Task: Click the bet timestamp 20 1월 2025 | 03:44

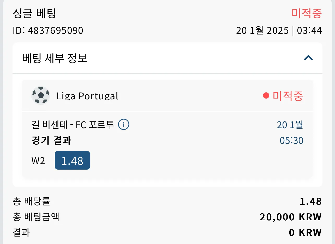Action: click(279, 31)
